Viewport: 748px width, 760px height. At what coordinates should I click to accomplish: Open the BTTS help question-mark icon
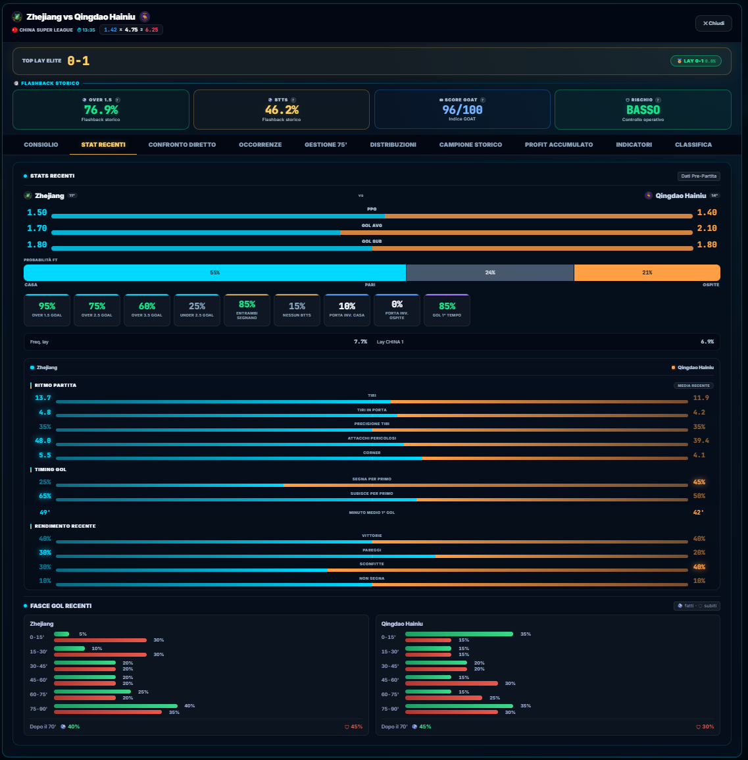[x=293, y=100]
